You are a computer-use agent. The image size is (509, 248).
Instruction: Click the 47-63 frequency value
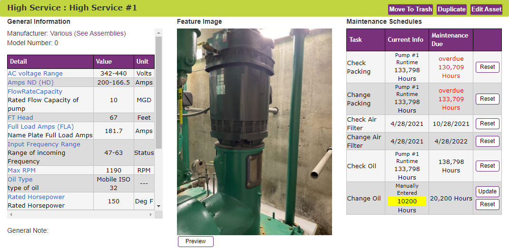tap(114, 153)
